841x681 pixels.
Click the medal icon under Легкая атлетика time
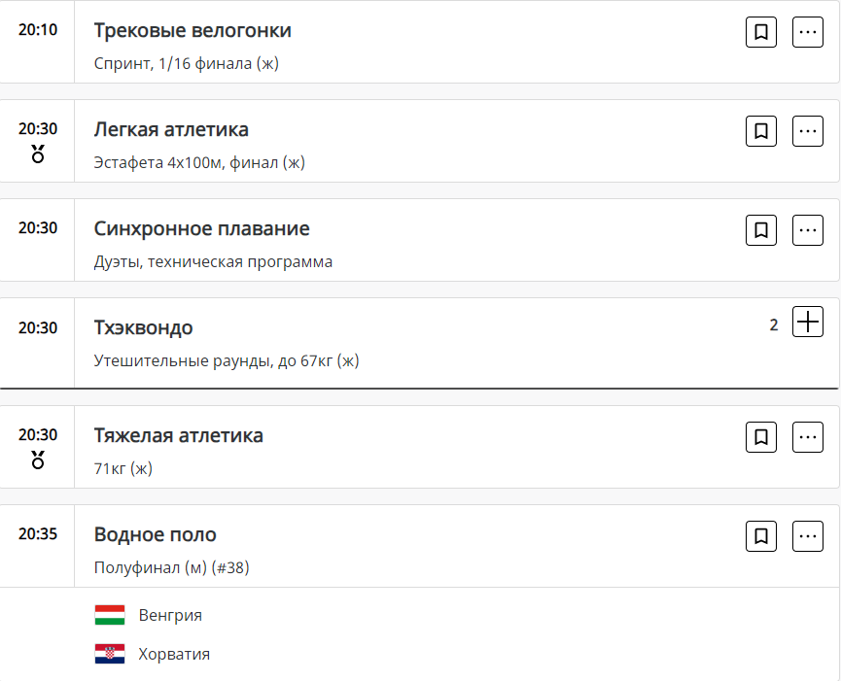(x=38, y=153)
